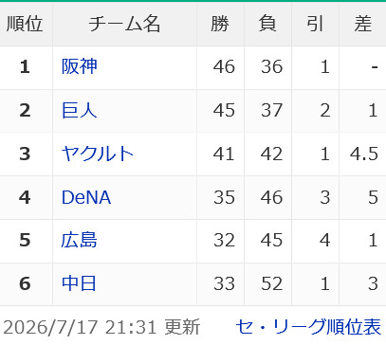Click the 引 column header
Screen dimensions: 386x345
tap(315, 24)
